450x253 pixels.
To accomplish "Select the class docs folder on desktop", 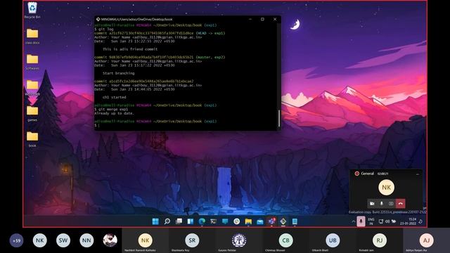I will coord(32,36).
